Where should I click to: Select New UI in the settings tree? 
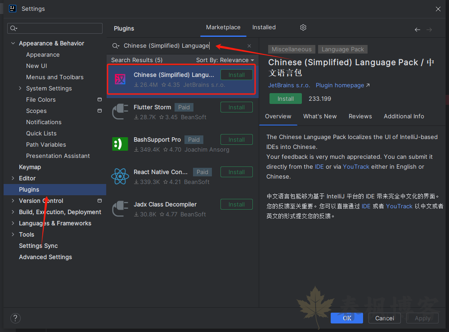36,66
